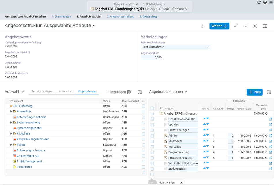Image resolution: width=274 pixels, height=185 pixels.
Task: Go to step 4. Dateiablage
Action: (148, 16)
